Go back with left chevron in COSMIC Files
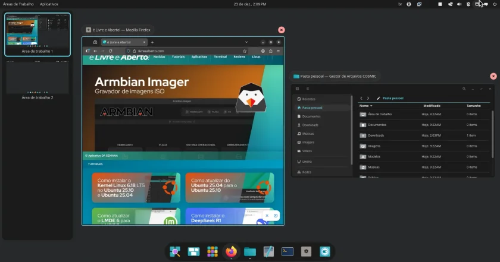Viewport: 500px width, 262px height. [361, 98]
